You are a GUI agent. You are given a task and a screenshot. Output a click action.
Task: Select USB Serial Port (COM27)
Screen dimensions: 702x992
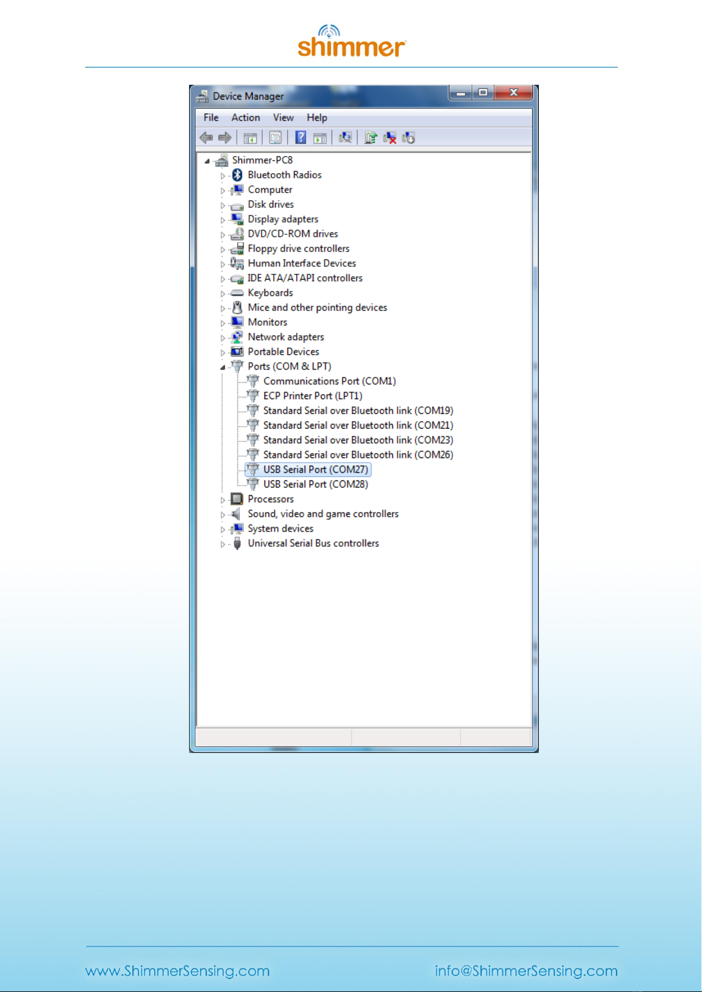[316, 469]
